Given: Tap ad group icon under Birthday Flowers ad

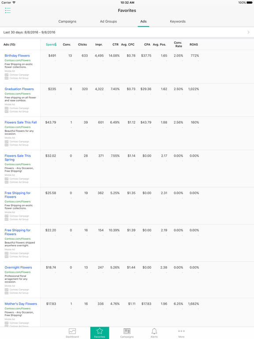Looking at the screenshot, I should point(7,78).
